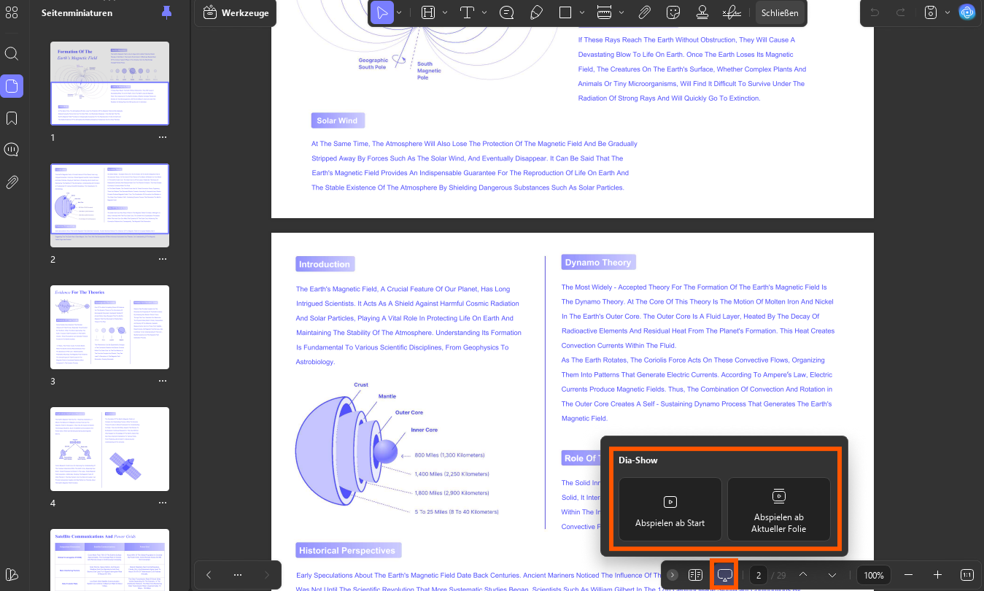Expand the cursor tool dropdown arrow

click(400, 12)
